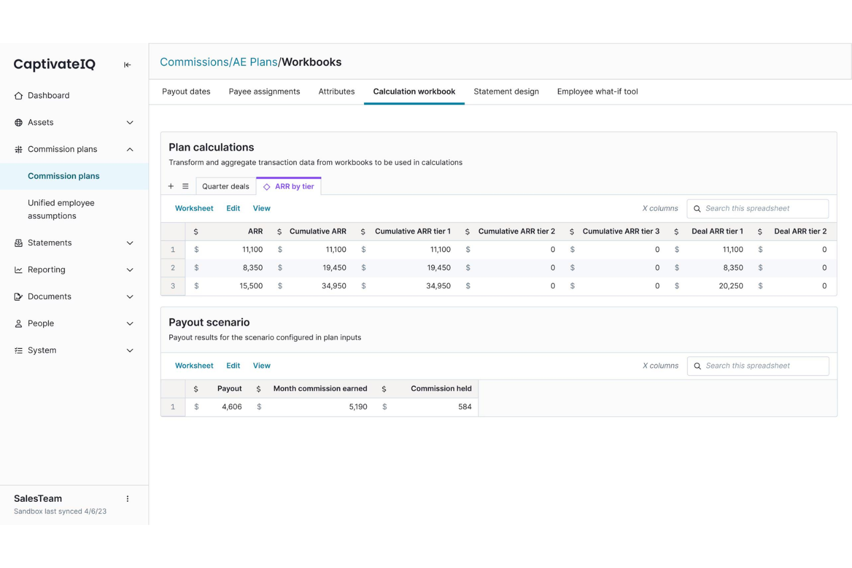This screenshot has height=568, width=852.
Task: Click the Cumulative ARR tier 2 header
Action: click(x=516, y=231)
